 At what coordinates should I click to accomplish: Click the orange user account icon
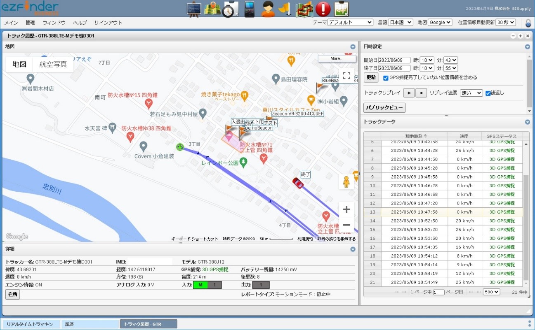click(268, 9)
